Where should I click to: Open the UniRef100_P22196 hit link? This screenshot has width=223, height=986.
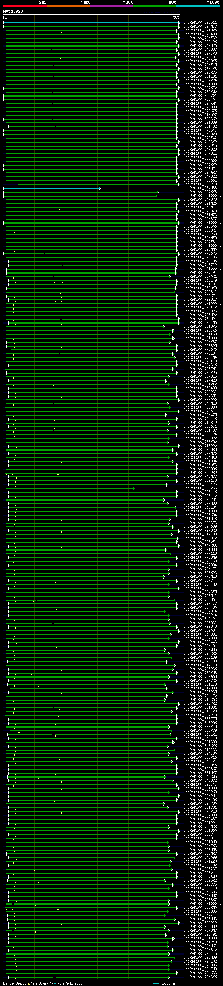click(x=200, y=42)
